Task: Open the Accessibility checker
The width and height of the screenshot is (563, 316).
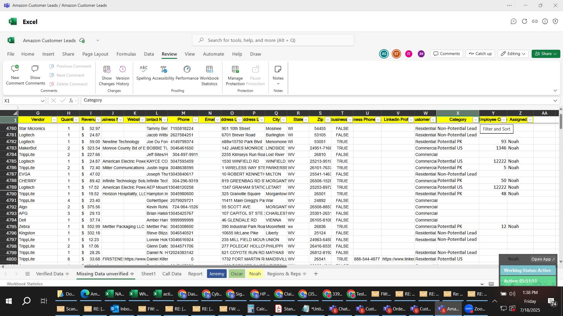Action: tap(163, 73)
